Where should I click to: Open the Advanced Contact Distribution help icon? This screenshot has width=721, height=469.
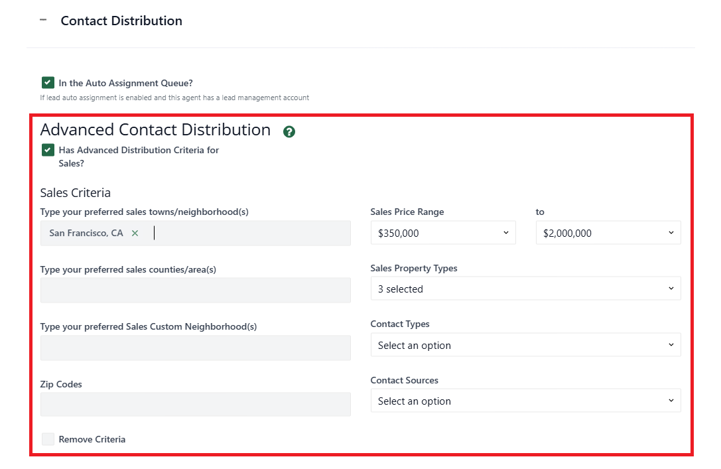289,132
